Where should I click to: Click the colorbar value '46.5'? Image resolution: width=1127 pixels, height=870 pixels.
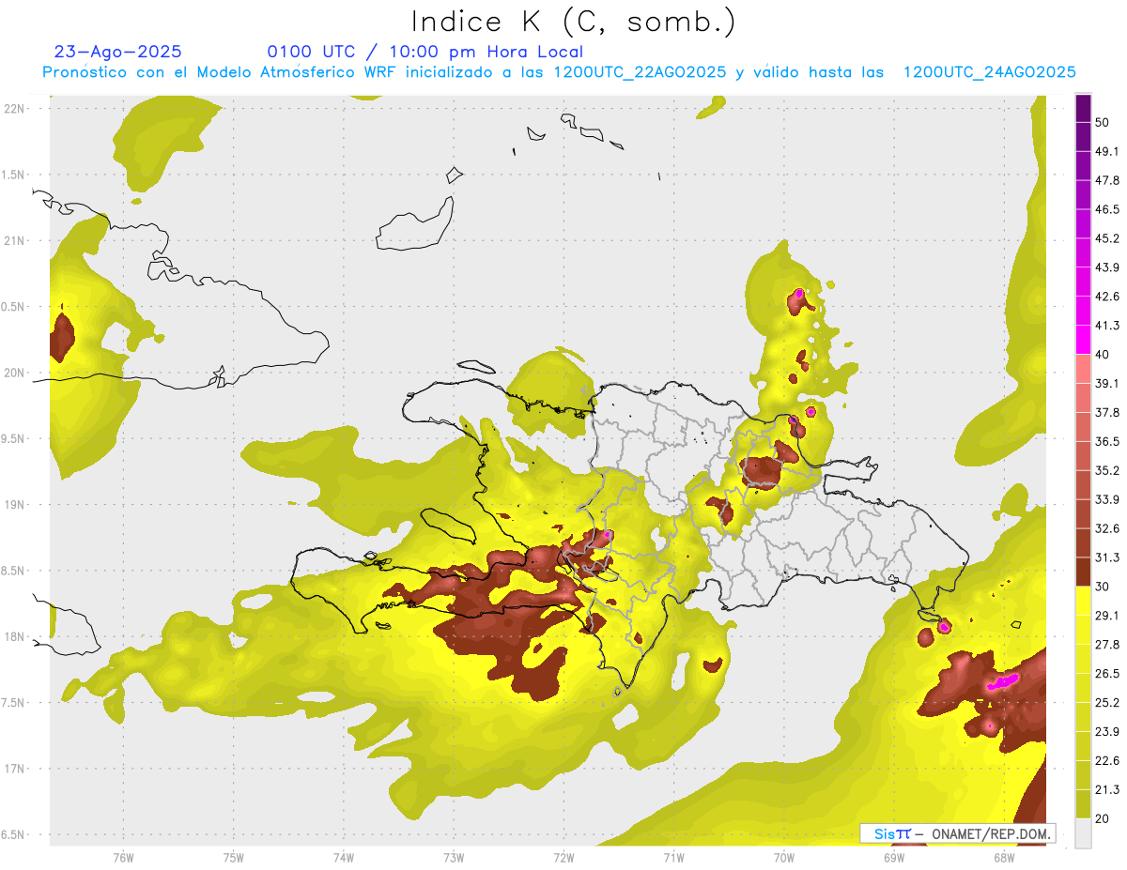pos(1107,209)
